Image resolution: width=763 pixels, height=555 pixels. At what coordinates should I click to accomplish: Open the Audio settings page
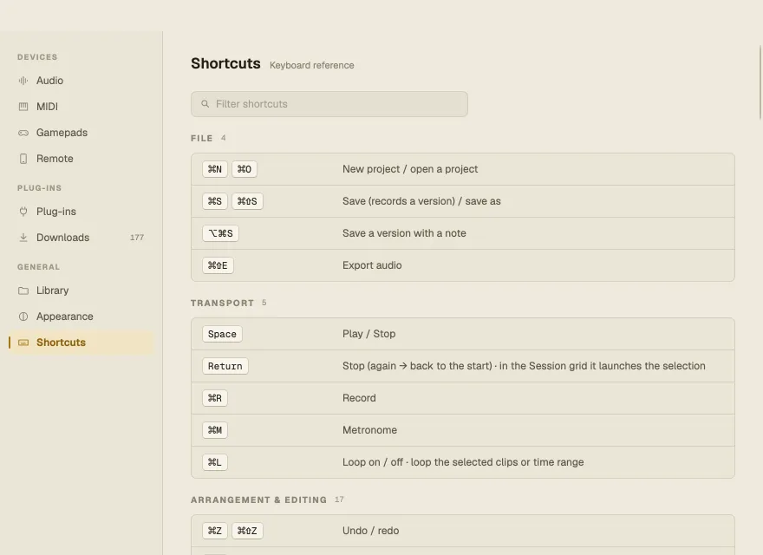pyautogui.click(x=82, y=81)
